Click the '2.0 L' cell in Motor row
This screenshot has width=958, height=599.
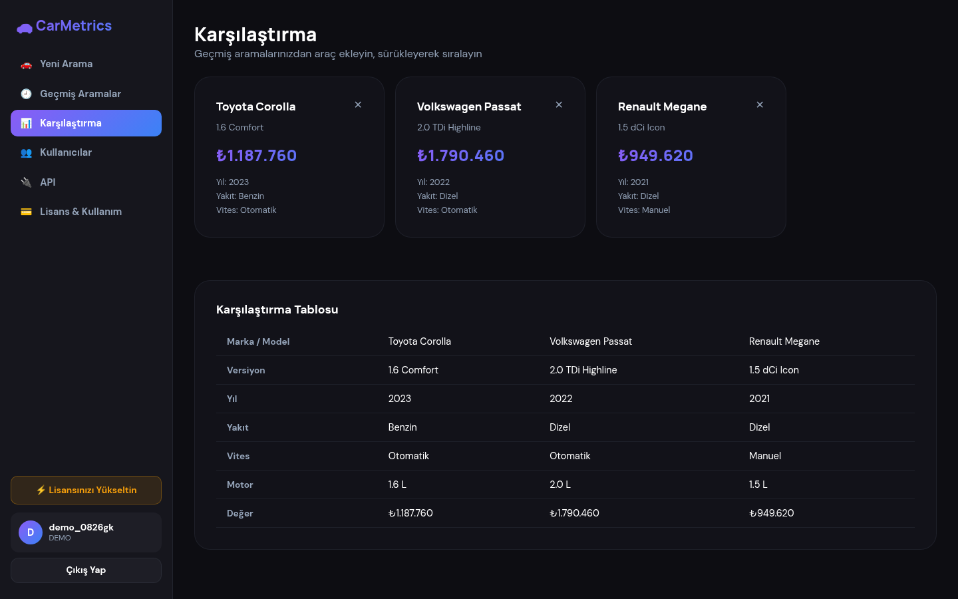pyautogui.click(x=560, y=485)
